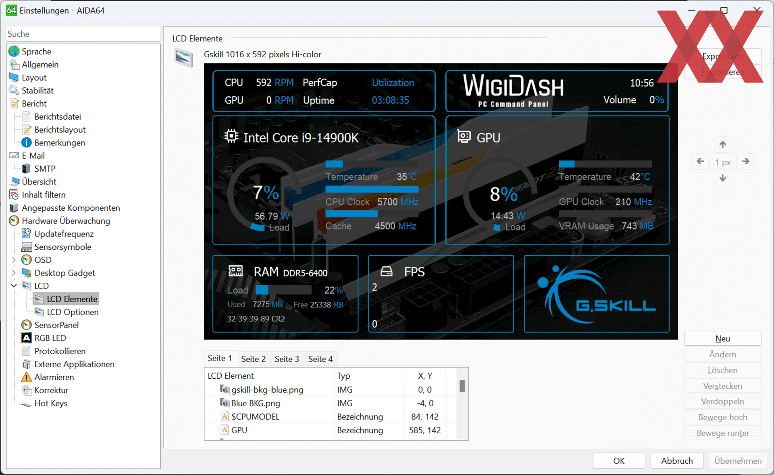Click the OSD gauge icon
Image resolution: width=774 pixels, height=475 pixels.
tap(27, 260)
